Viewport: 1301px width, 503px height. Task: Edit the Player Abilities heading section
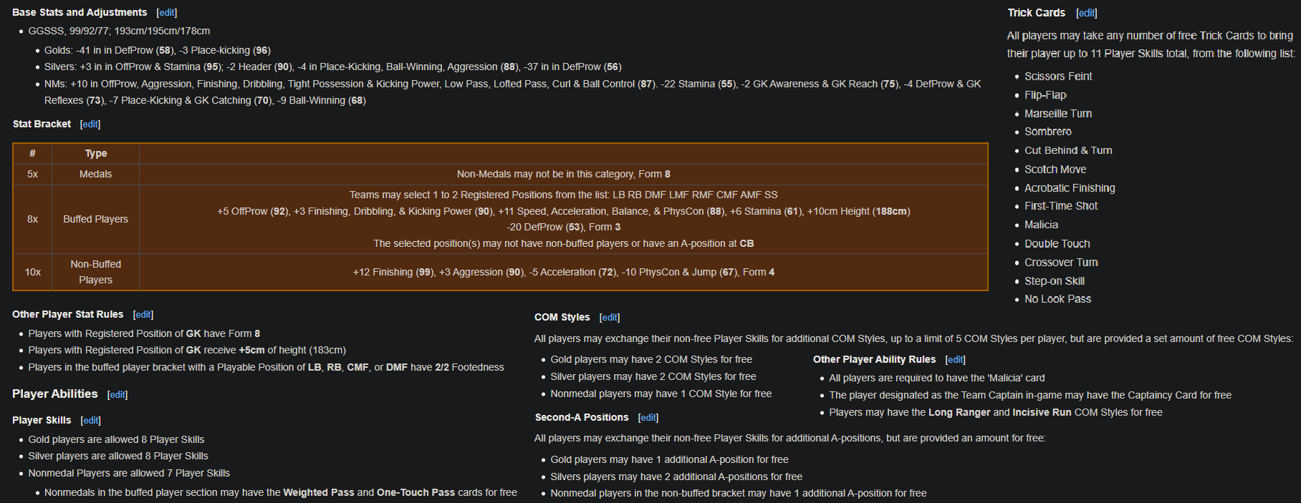117,395
